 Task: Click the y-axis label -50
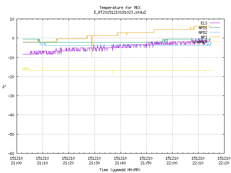tap(11, 134)
